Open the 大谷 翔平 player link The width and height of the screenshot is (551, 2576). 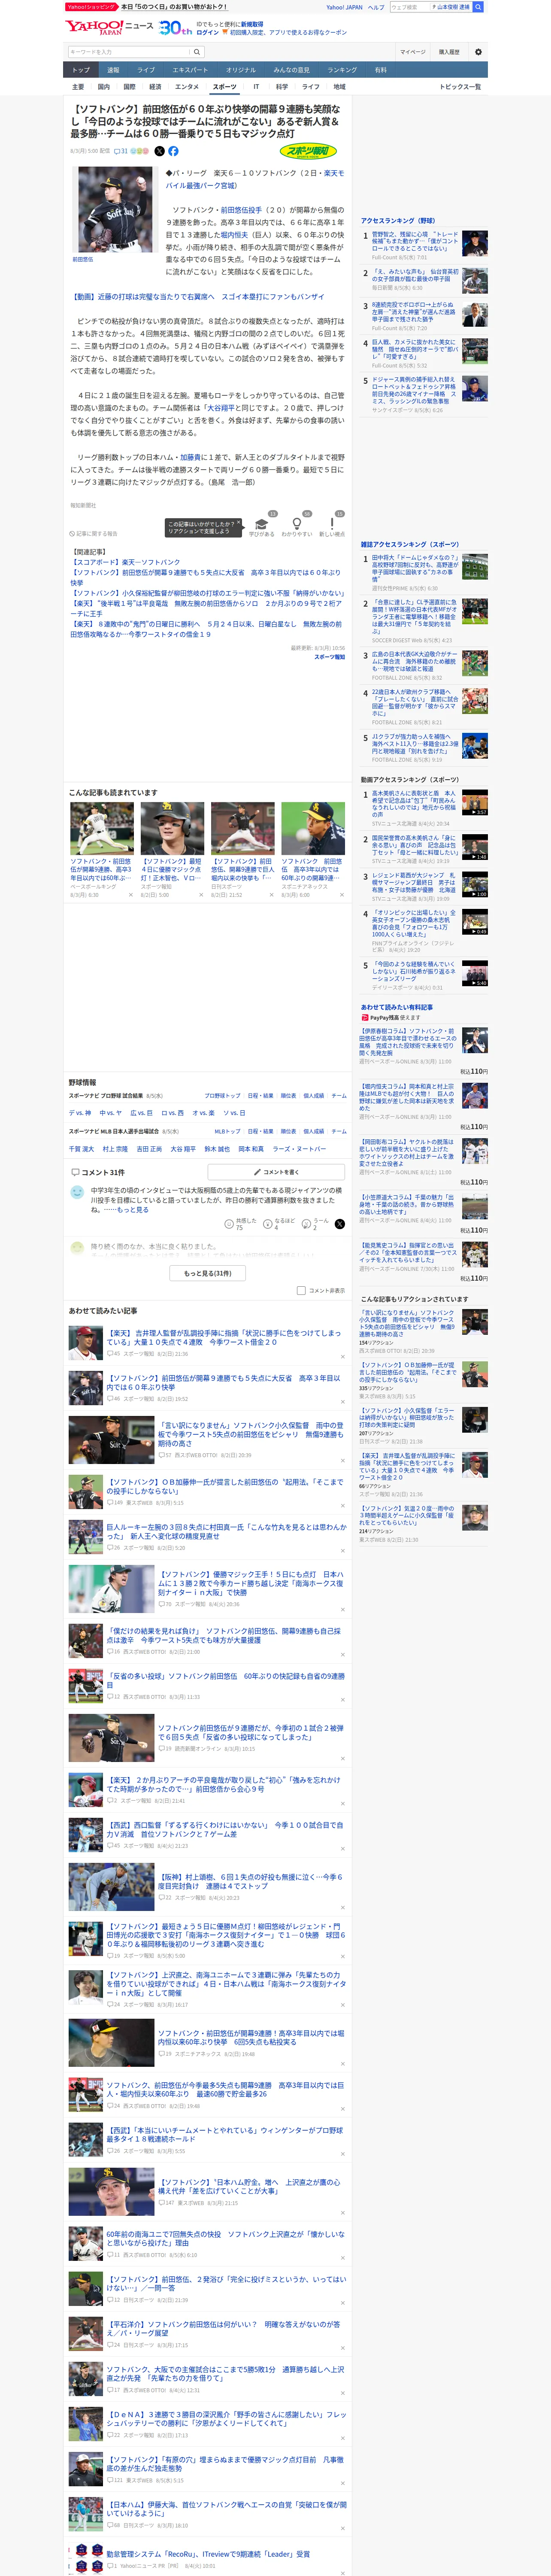point(183,1149)
